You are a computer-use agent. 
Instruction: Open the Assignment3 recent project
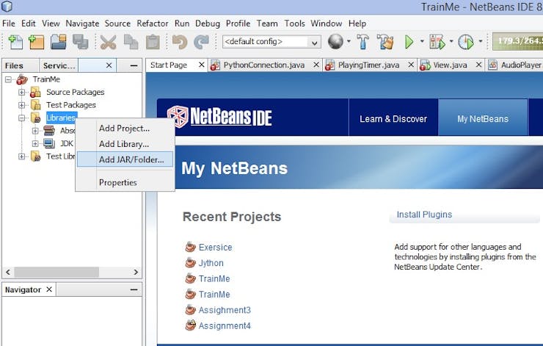tap(225, 310)
